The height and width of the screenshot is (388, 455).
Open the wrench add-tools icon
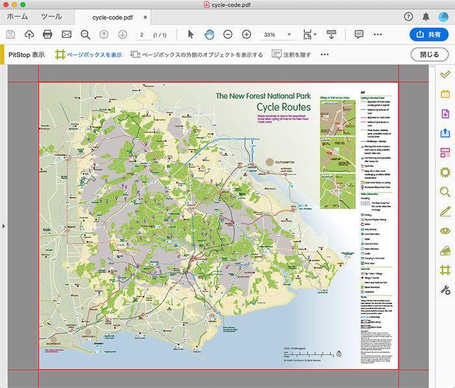(x=445, y=290)
